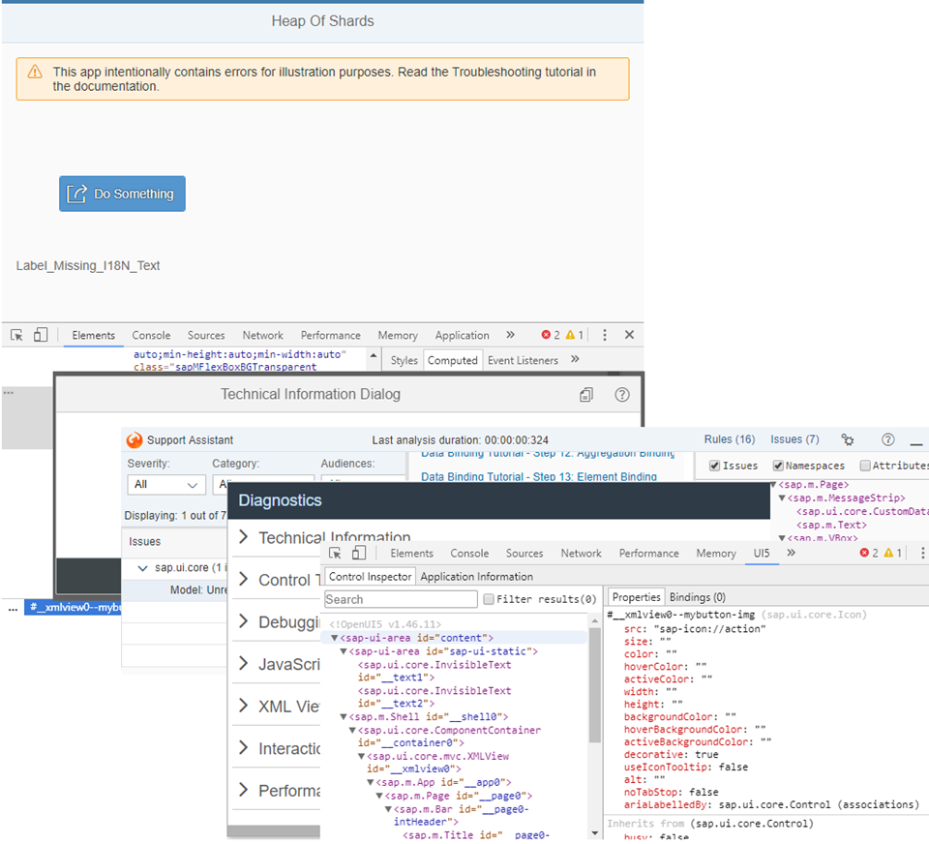Click the Do Something button

point(122,194)
